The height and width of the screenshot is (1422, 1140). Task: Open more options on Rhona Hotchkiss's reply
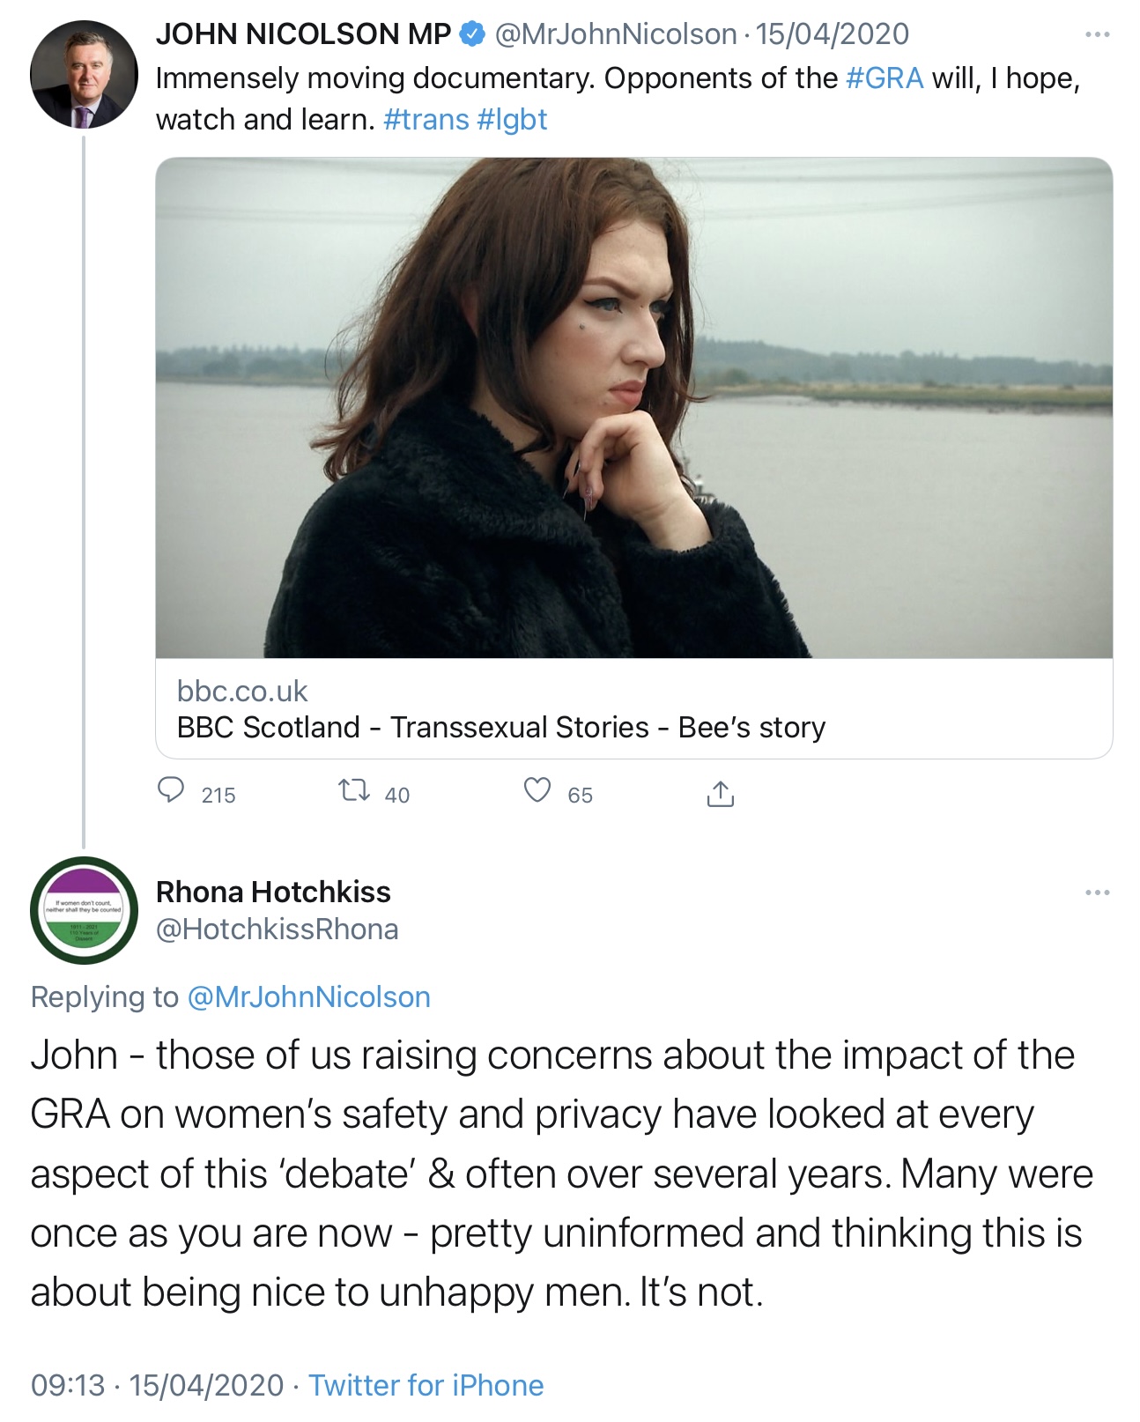(x=1097, y=893)
